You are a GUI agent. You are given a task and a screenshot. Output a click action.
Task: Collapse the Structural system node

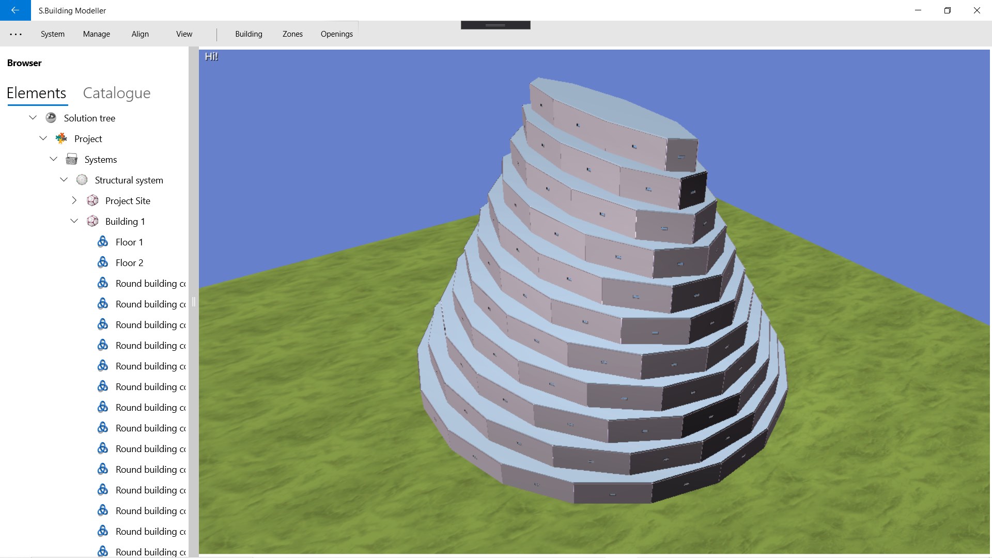tap(64, 180)
